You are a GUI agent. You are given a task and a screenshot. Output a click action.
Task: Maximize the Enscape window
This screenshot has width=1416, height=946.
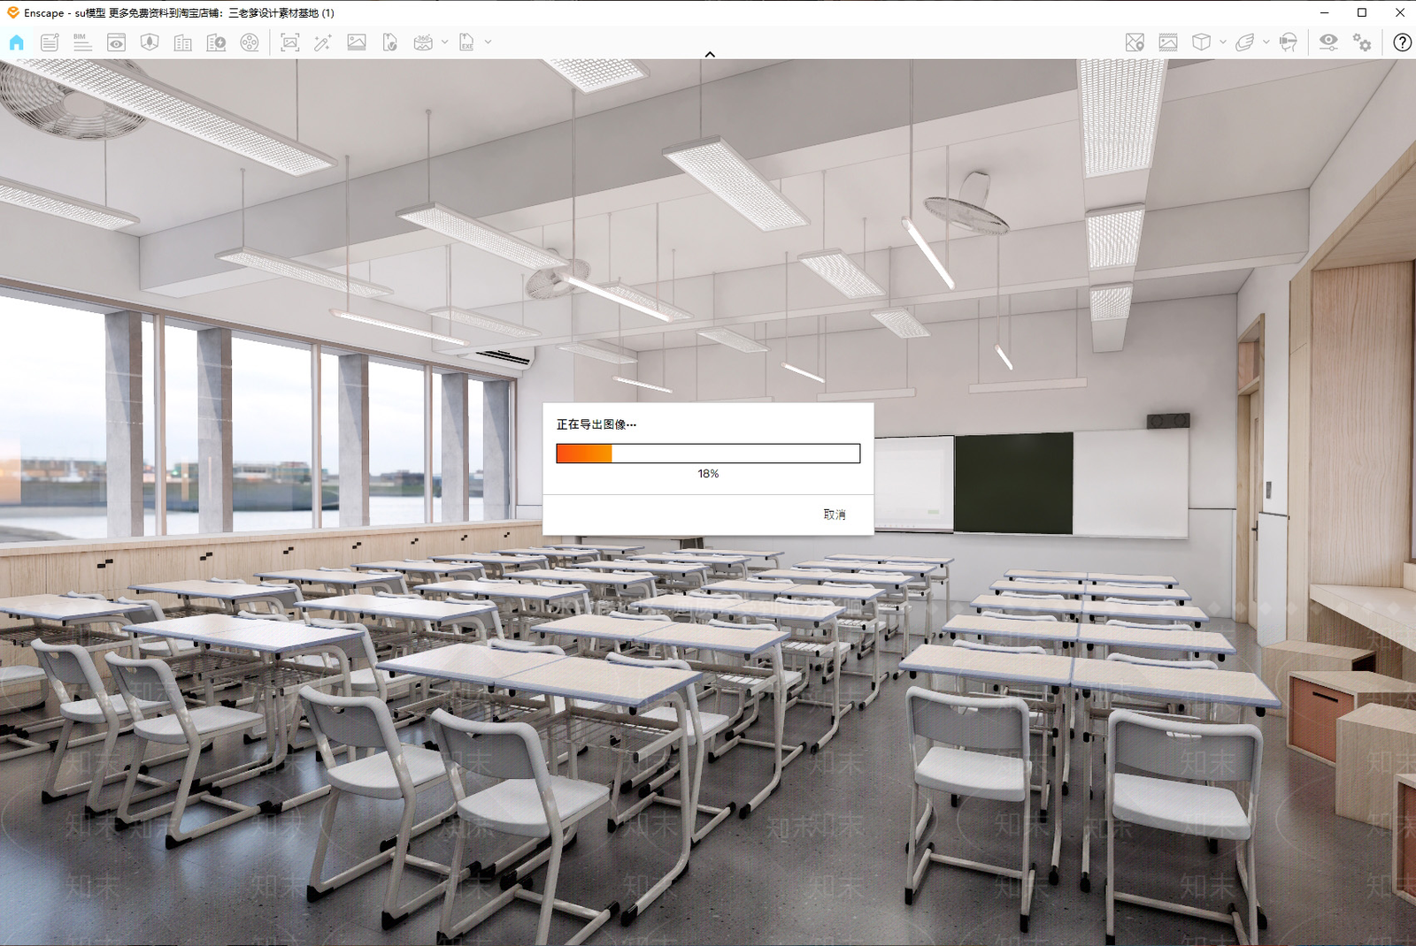(x=1362, y=12)
